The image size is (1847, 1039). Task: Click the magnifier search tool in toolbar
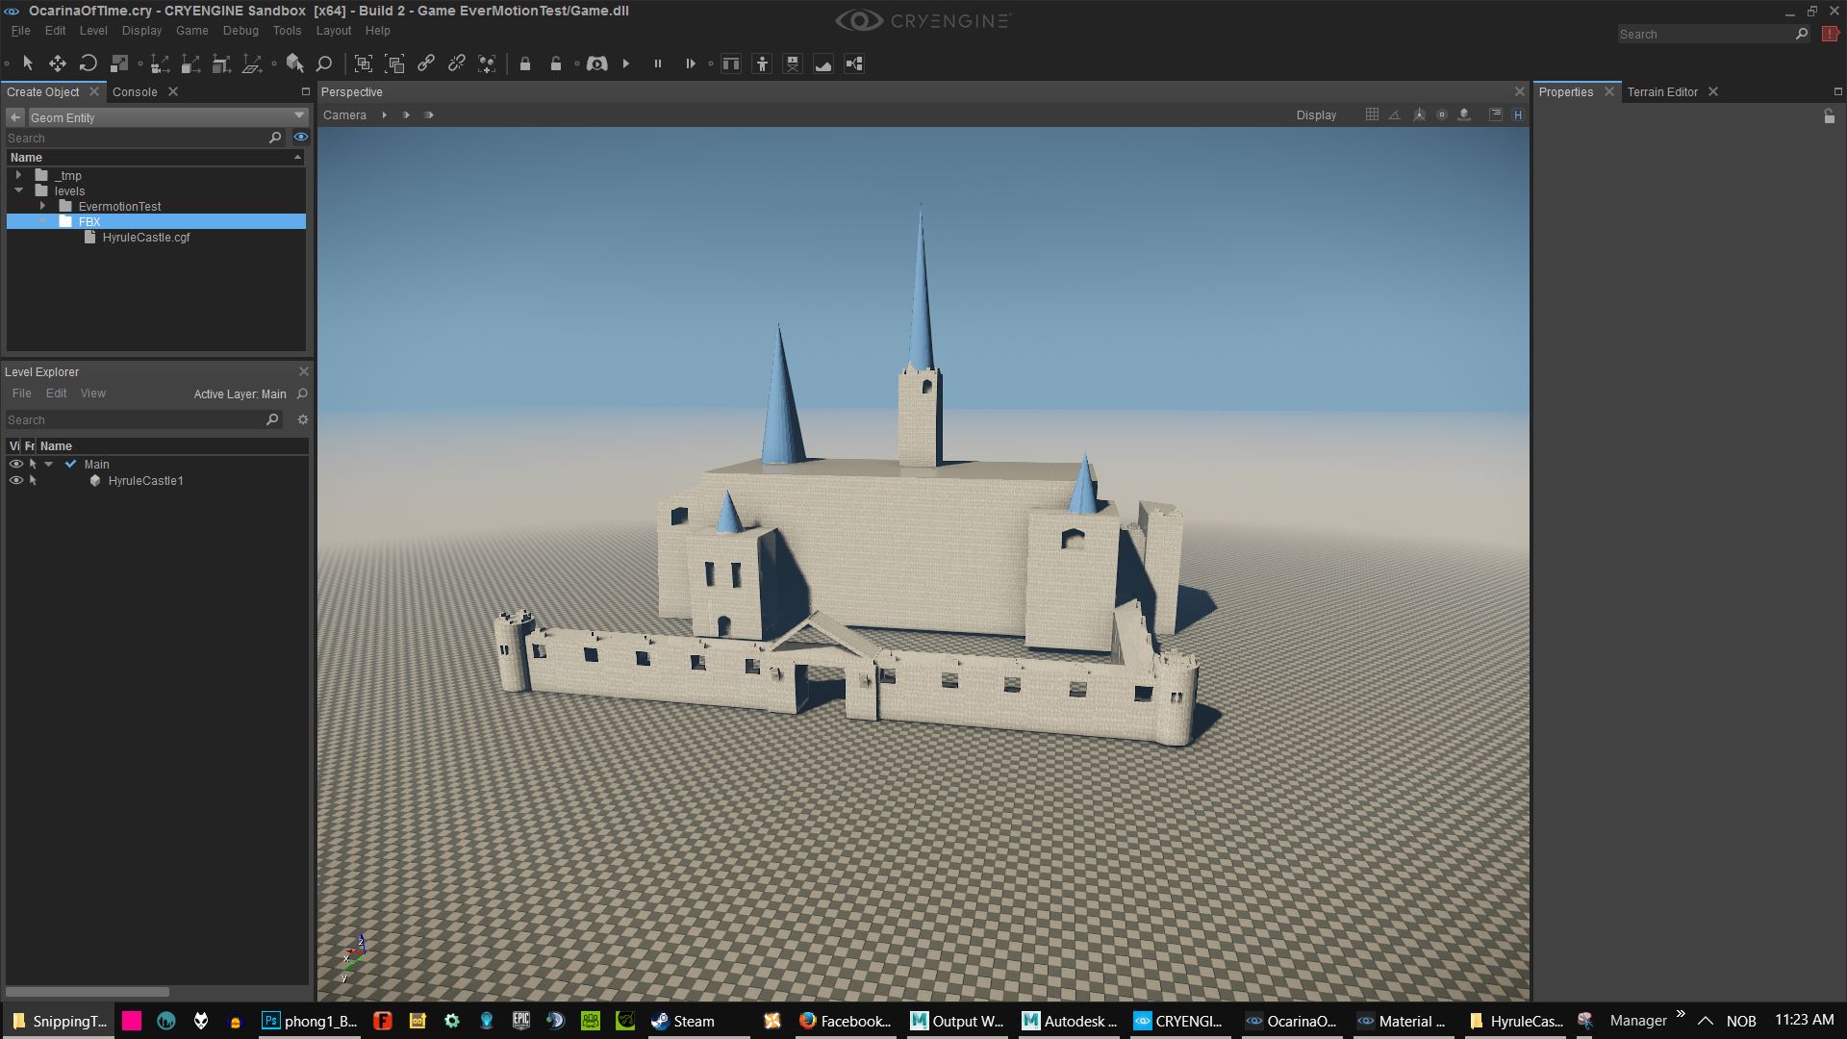coord(324,63)
